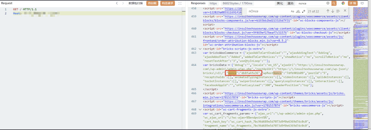Click the wc-cart-fragments-js-extra script tag text
Viewport: 371px width, 130px height.
tap(236, 110)
